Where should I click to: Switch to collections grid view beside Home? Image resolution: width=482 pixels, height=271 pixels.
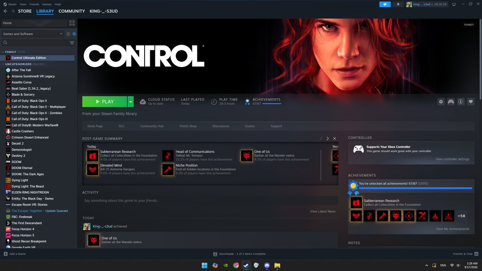tap(72, 23)
